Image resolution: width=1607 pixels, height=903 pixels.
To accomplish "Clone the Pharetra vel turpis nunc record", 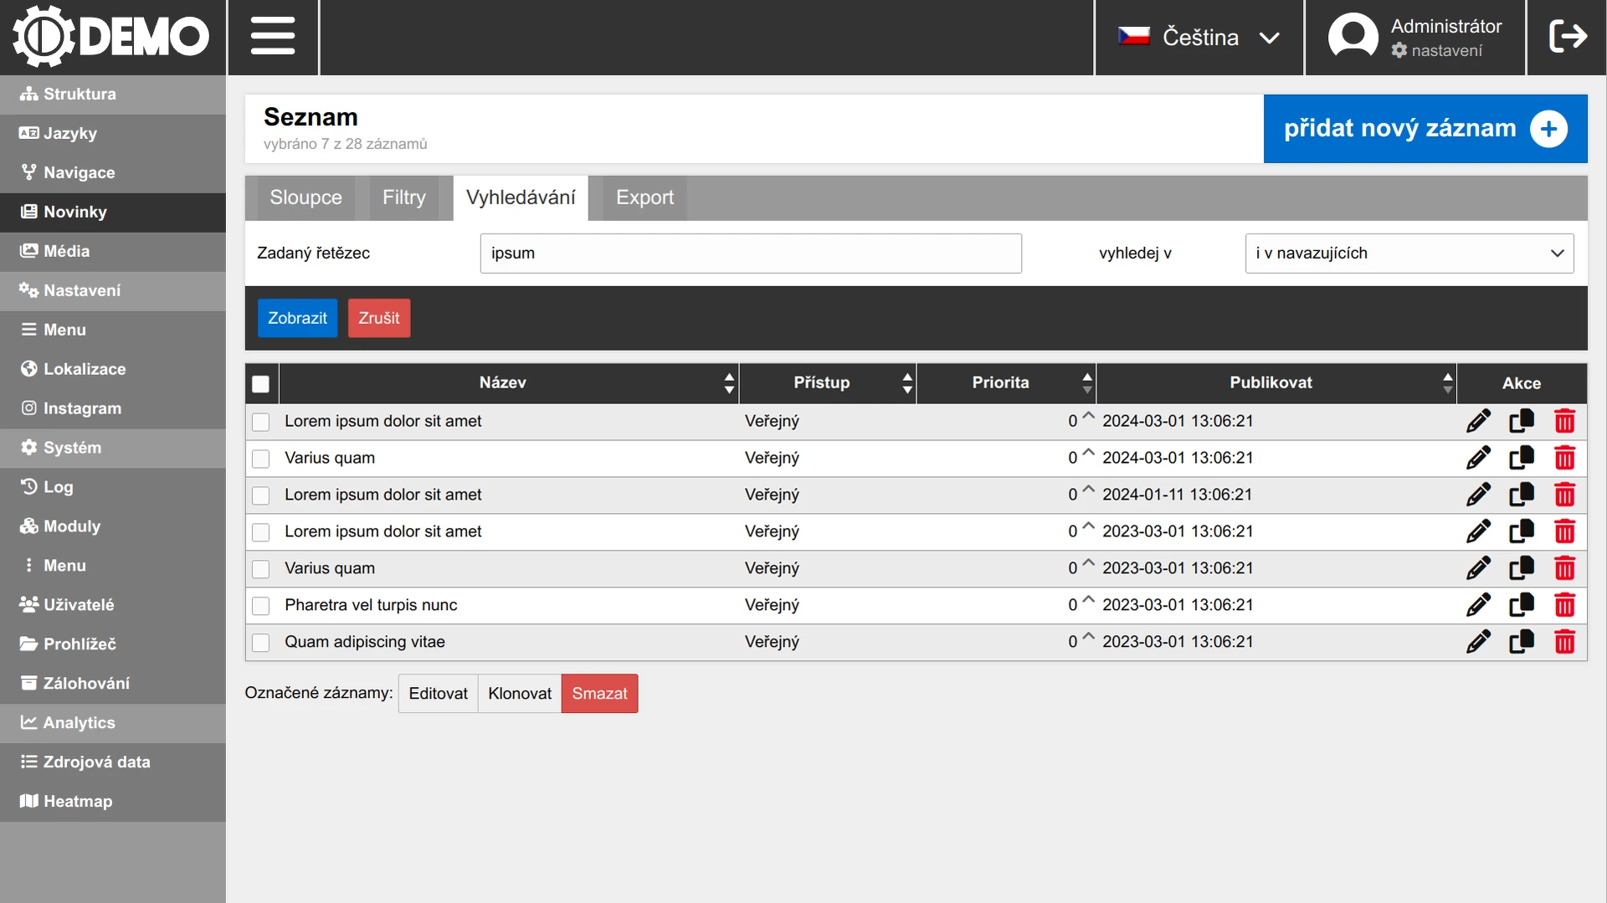I will point(1521,605).
